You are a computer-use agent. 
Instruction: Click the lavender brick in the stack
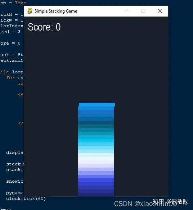click(x=96, y=169)
